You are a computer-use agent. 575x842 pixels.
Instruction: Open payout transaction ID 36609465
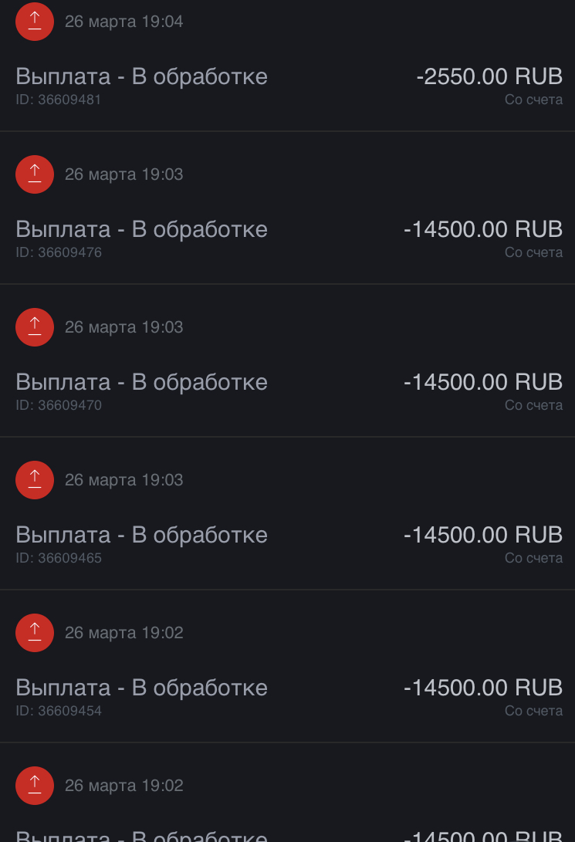coord(287,513)
